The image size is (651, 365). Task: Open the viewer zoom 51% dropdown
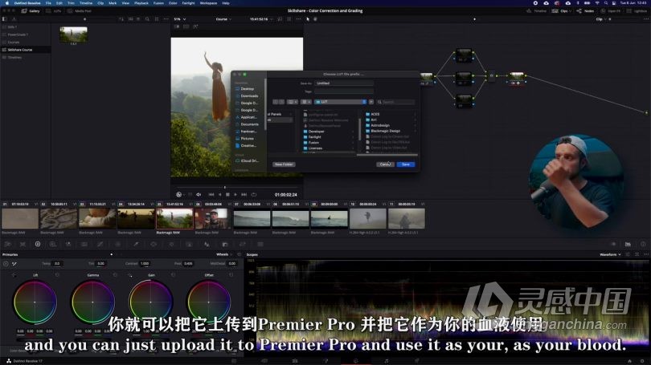coord(180,19)
